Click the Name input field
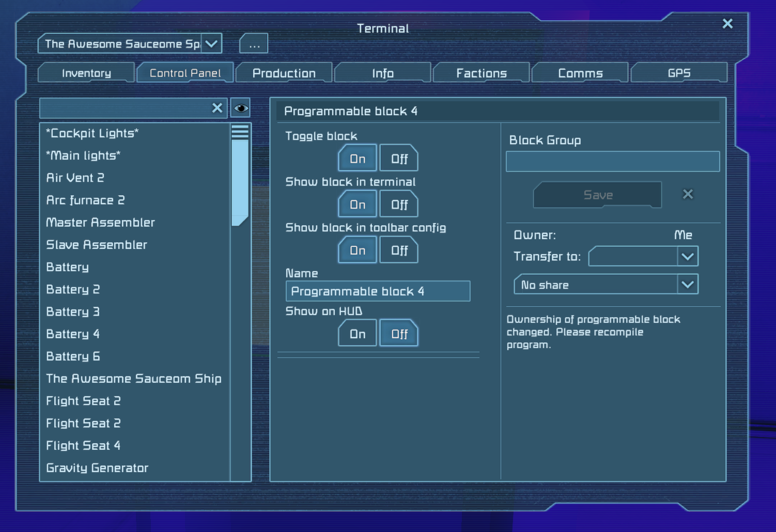Image resolution: width=776 pixels, height=532 pixels. [x=378, y=291]
